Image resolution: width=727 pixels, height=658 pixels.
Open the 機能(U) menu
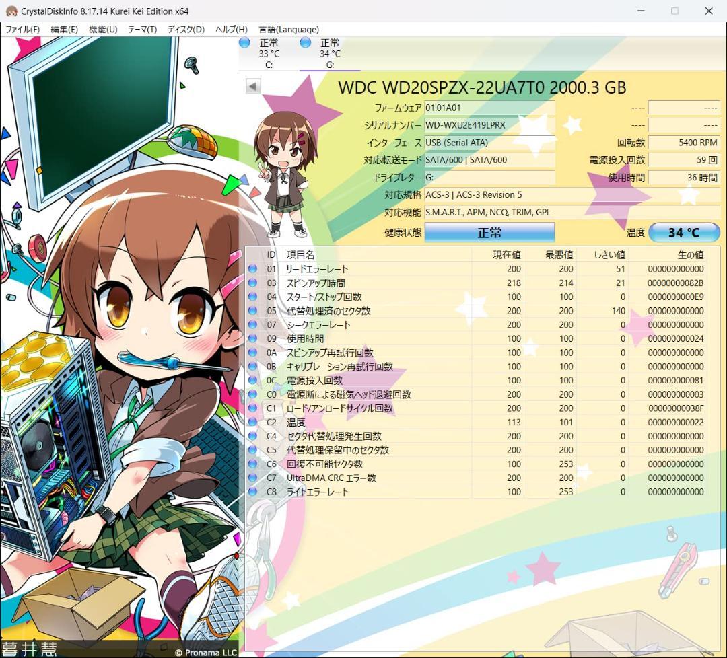[x=103, y=30]
